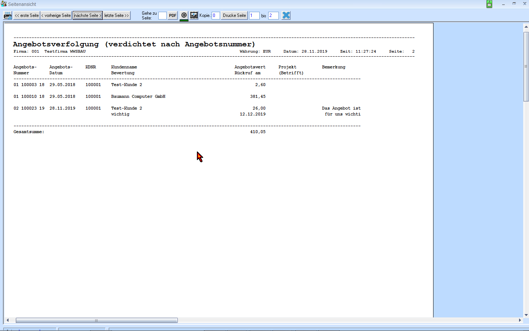529x331 pixels.
Task: Close the preview with the blue X icon
Action: tap(286, 15)
